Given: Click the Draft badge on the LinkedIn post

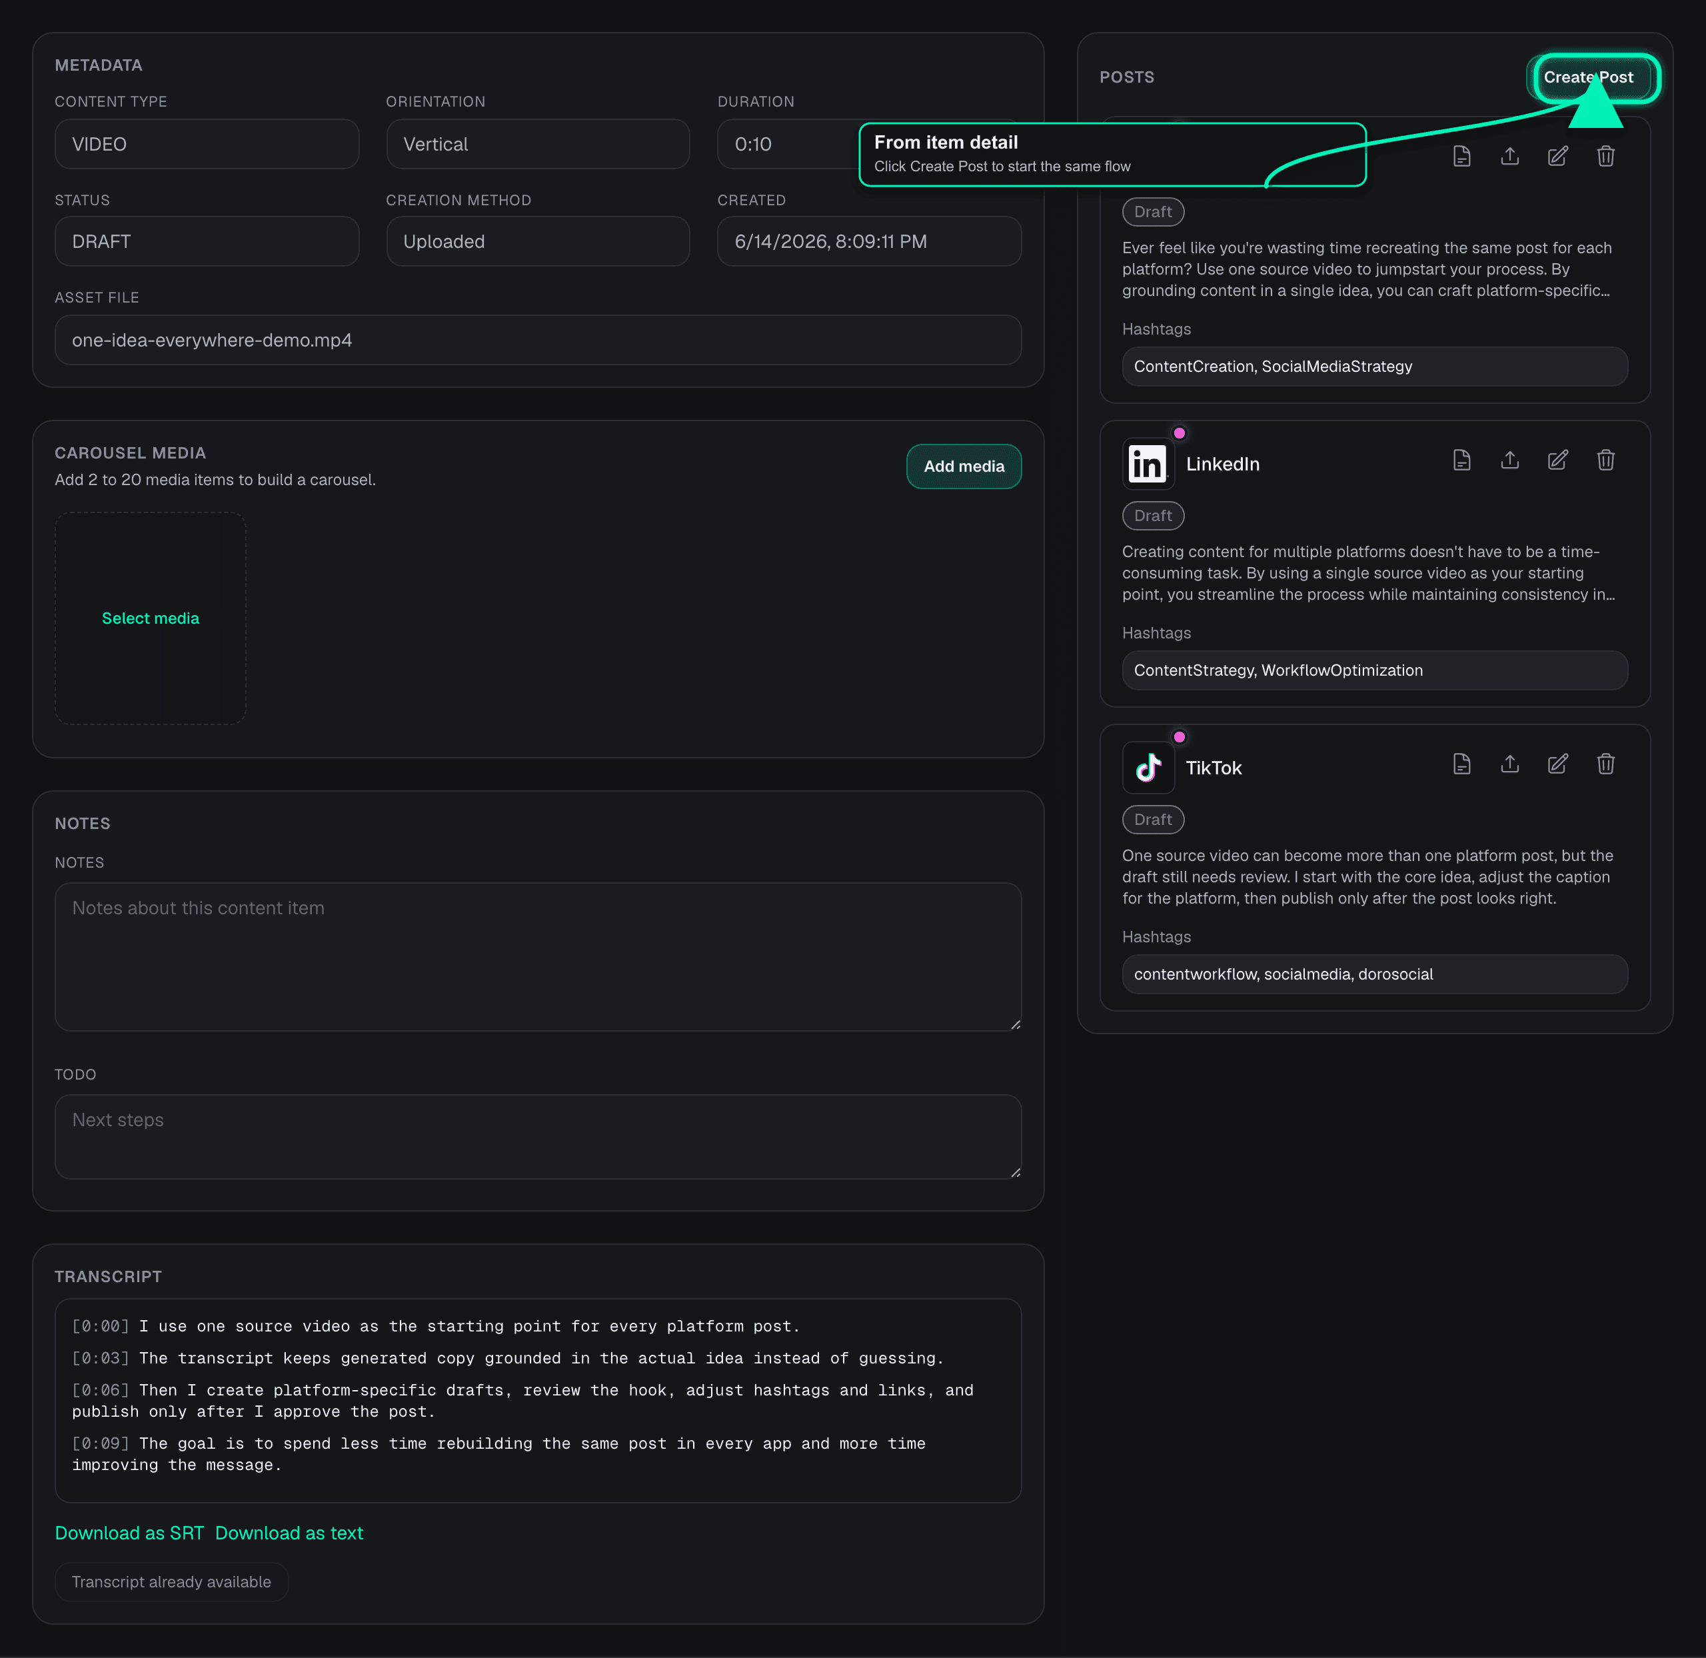Looking at the screenshot, I should tap(1152, 516).
